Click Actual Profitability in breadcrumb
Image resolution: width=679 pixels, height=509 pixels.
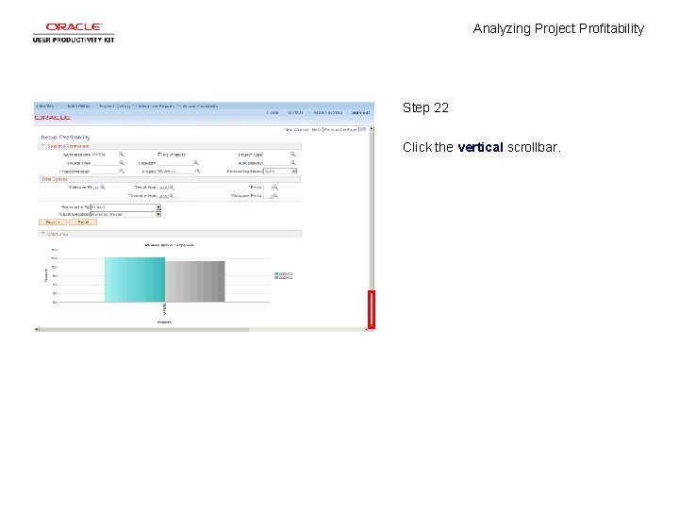tap(200, 106)
